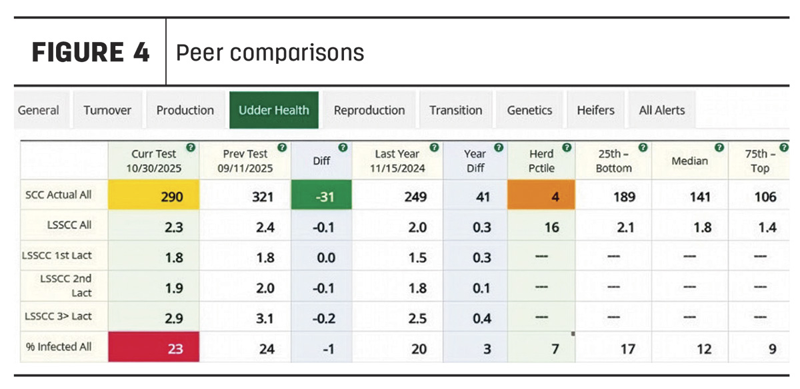Click the SCC Actual All row label

click(x=65, y=196)
